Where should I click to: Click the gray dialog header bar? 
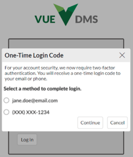[x=66, y=55]
